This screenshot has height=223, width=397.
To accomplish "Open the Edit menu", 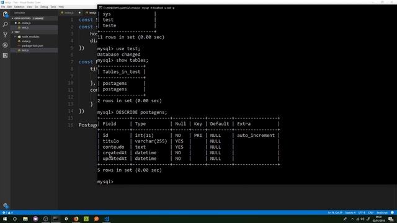I will click(9, 7).
